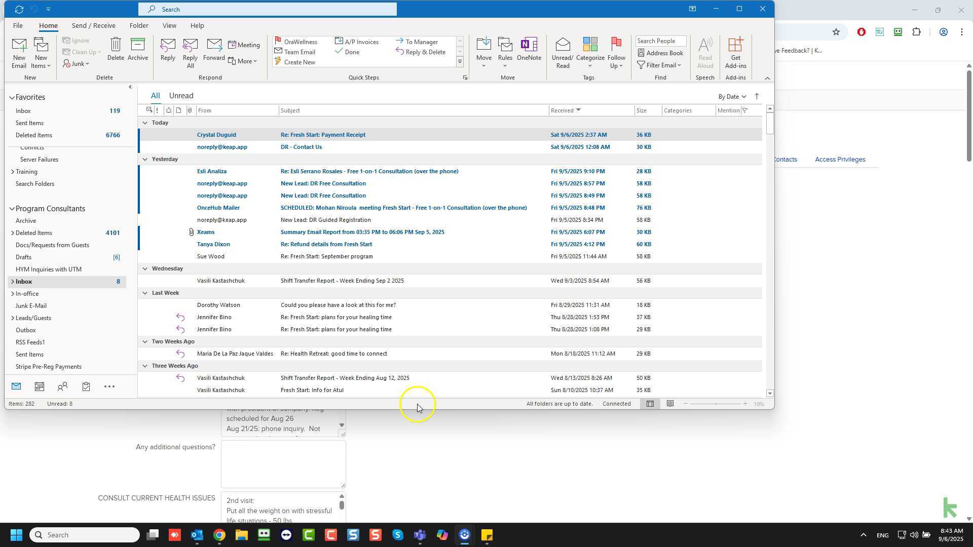Click the Forward email icon
Viewport: 973px width, 547px height.
(214, 49)
